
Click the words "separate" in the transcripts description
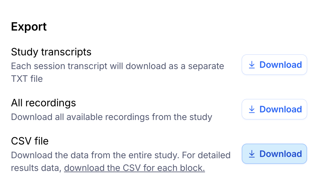[206, 66]
